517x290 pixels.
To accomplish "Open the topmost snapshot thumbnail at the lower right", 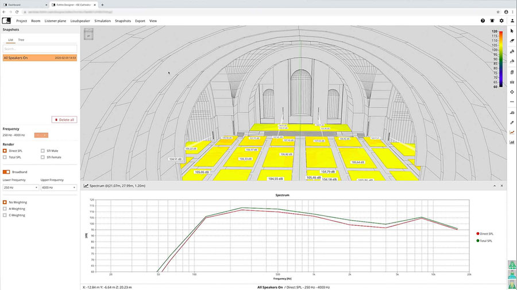I will coord(512,265).
